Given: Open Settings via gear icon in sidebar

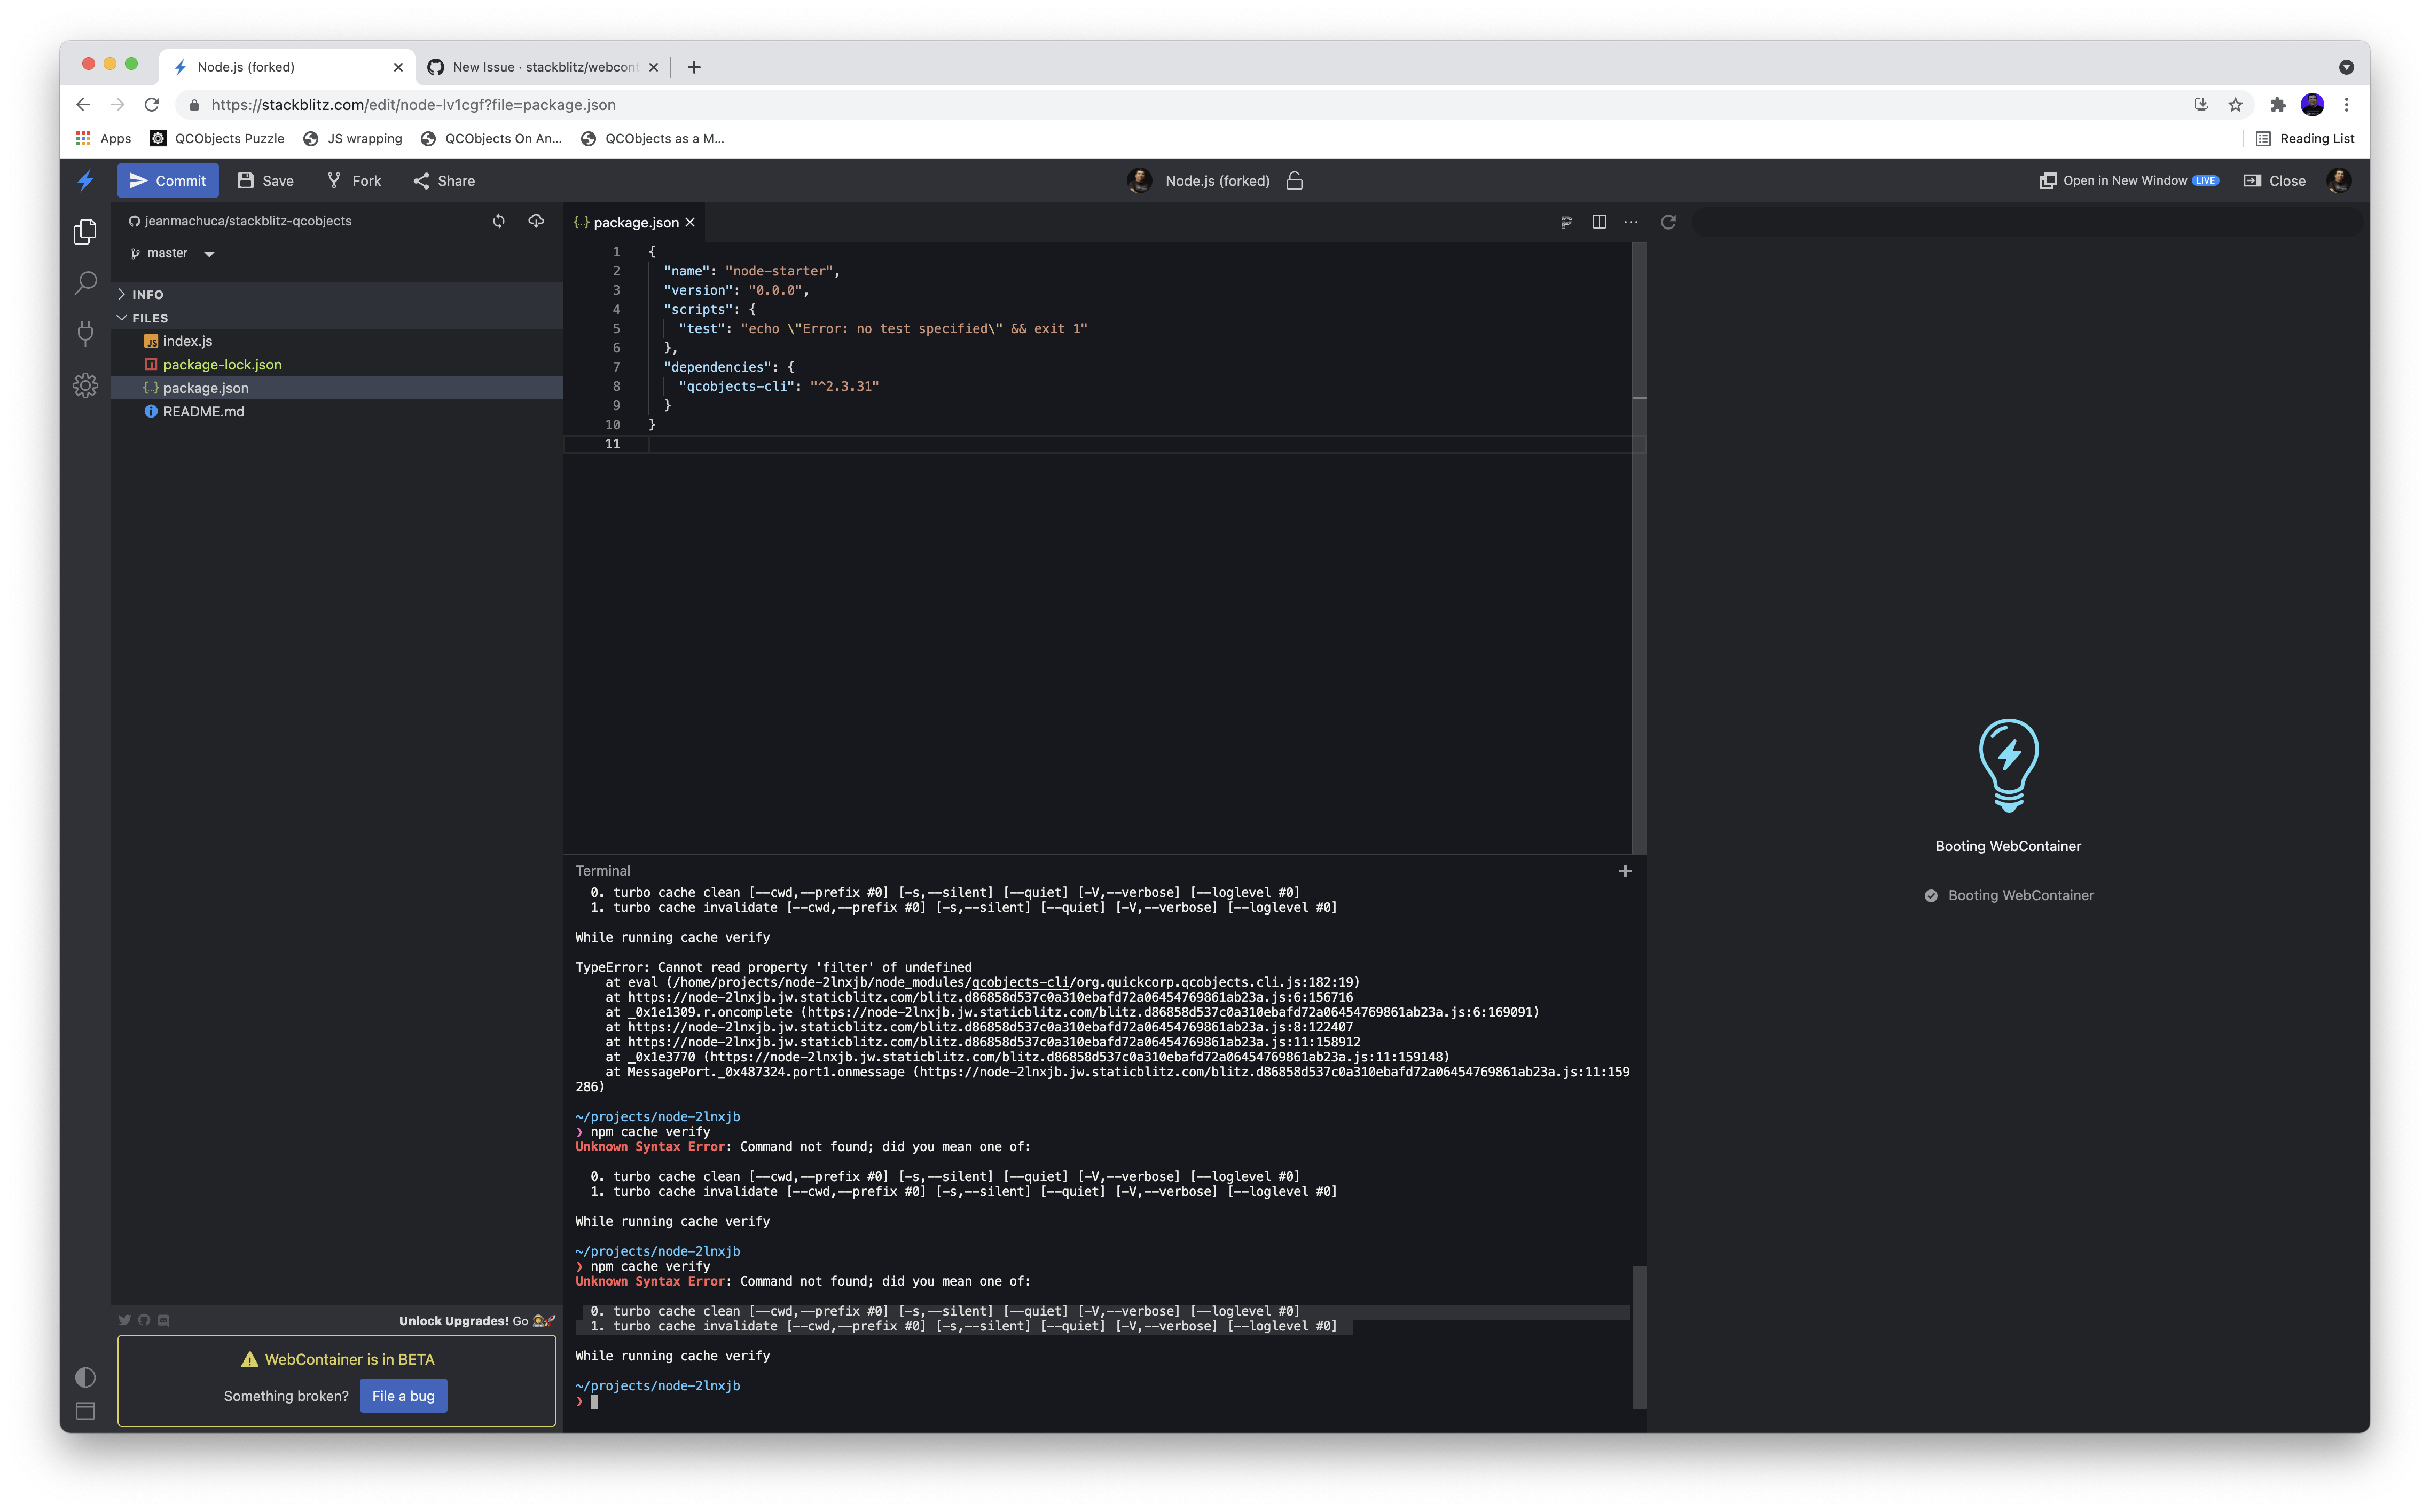Looking at the screenshot, I should click(x=85, y=385).
